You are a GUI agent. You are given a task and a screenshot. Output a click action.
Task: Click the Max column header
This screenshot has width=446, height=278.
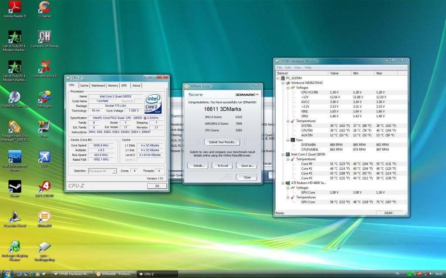(x=386, y=73)
